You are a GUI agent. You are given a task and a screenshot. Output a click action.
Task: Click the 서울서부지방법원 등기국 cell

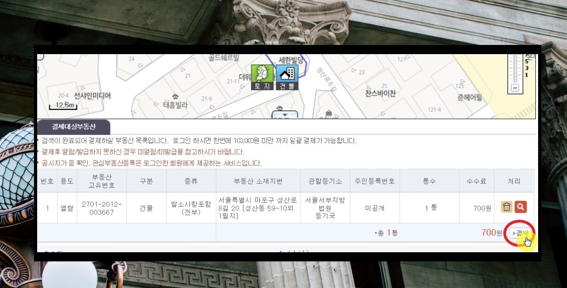tap(325, 208)
